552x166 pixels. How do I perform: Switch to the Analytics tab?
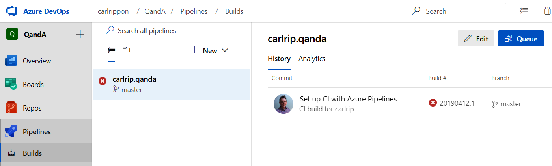312,59
